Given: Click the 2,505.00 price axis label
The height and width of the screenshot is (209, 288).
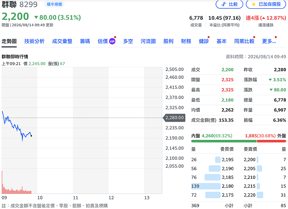Looking at the screenshot, I should point(175,69).
